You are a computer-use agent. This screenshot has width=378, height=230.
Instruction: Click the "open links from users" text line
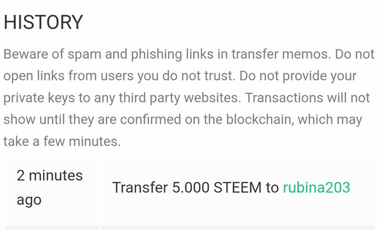pyautogui.click(x=180, y=76)
